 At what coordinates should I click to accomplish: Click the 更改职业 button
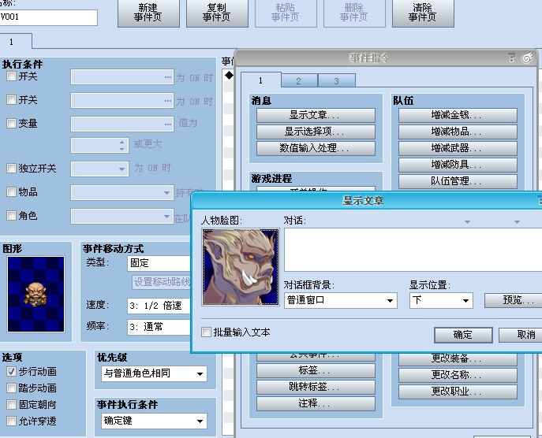(x=458, y=392)
